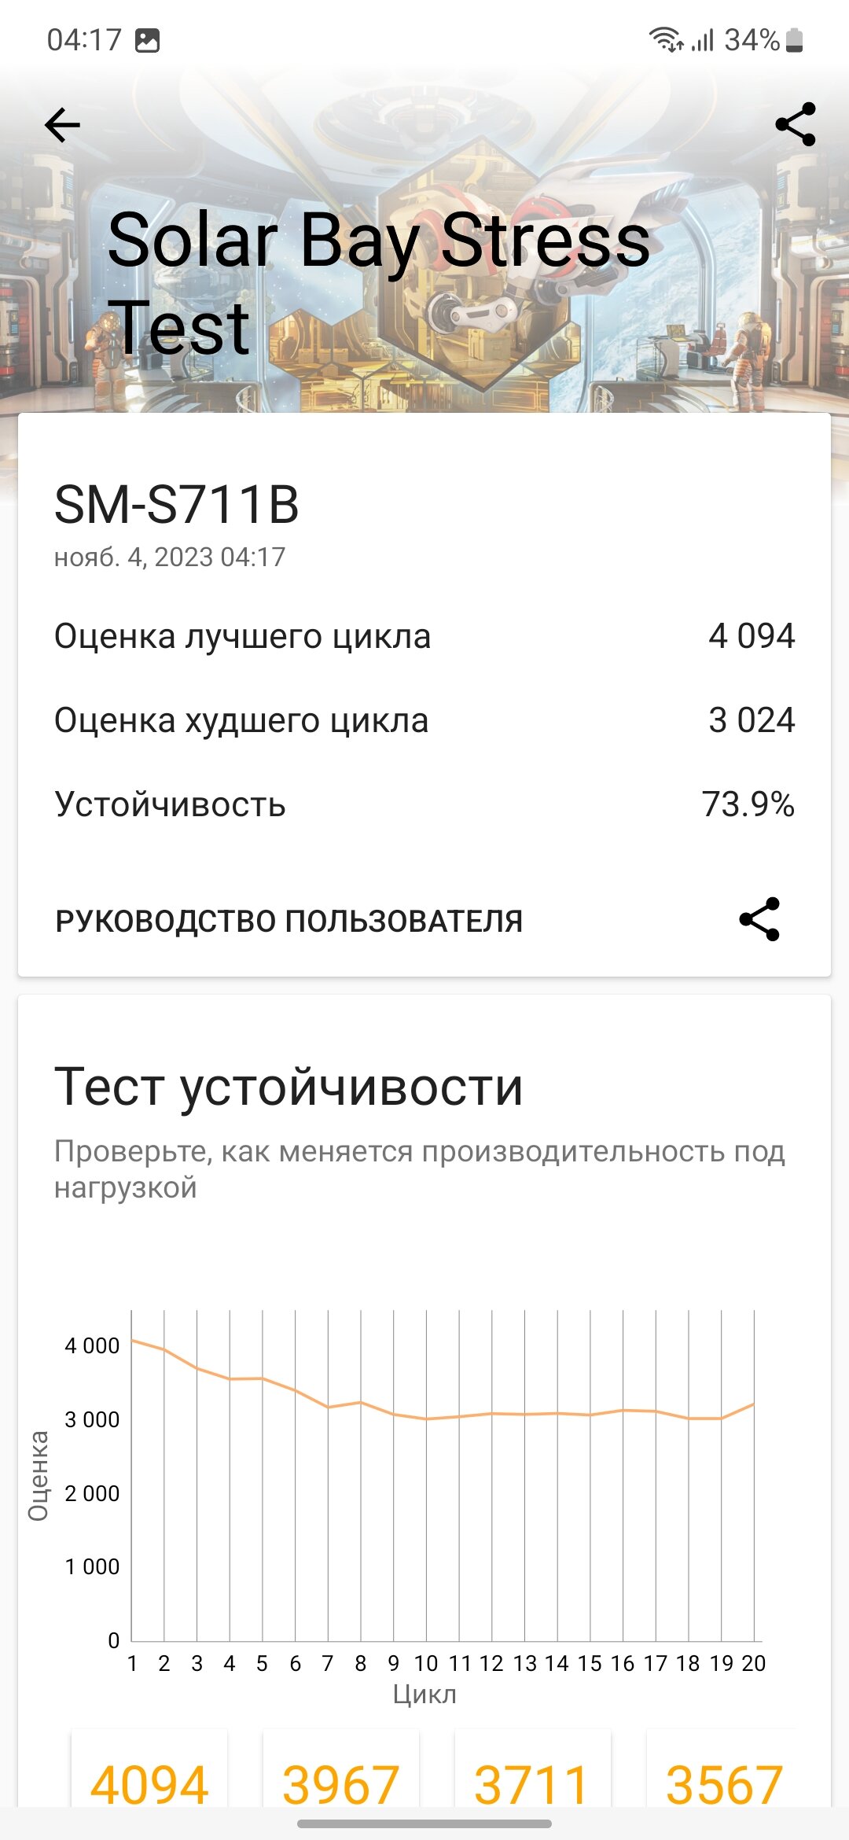The image size is (849, 1840).
Task: Tap the SM-S711B device name
Action: coord(177,504)
